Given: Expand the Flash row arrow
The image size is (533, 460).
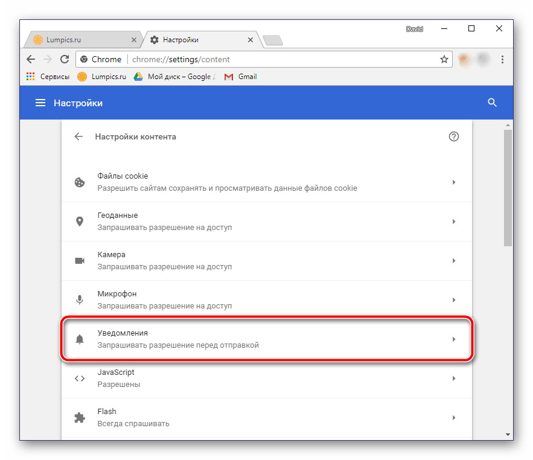Looking at the screenshot, I should pos(454,418).
